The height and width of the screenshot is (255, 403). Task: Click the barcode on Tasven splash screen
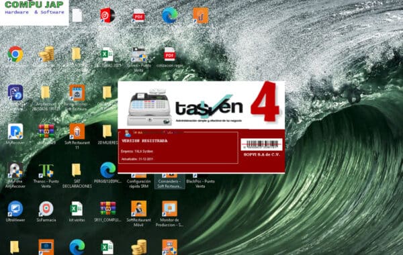click(261, 144)
